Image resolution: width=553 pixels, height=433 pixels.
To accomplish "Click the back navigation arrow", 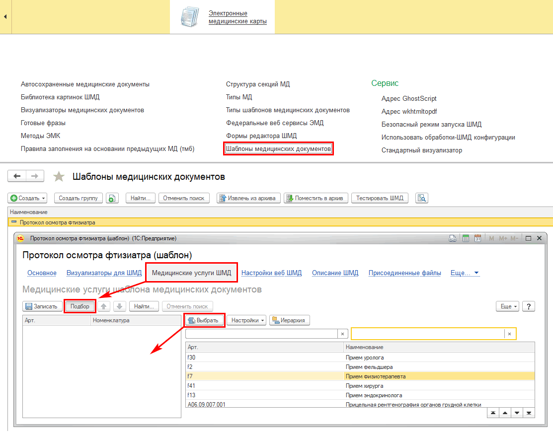I will [x=17, y=176].
